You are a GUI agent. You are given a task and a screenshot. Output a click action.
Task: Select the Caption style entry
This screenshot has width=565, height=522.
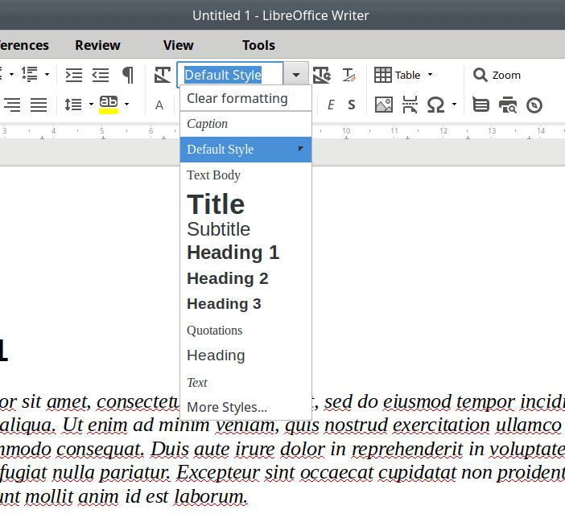click(x=245, y=124)
